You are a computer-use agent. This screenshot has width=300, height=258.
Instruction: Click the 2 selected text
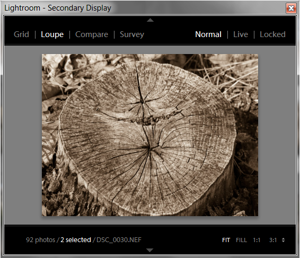tap(76, 240)
